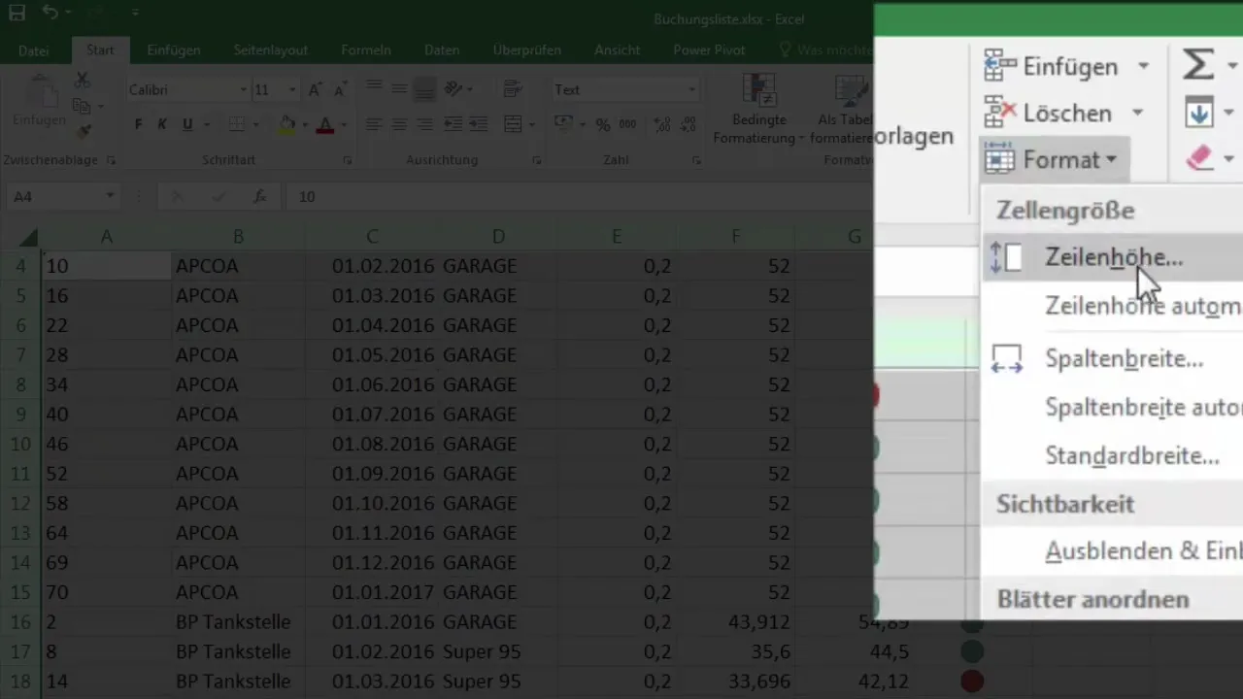
Task: Click the borders icon in Schriftart
Action: coord(236,124)
